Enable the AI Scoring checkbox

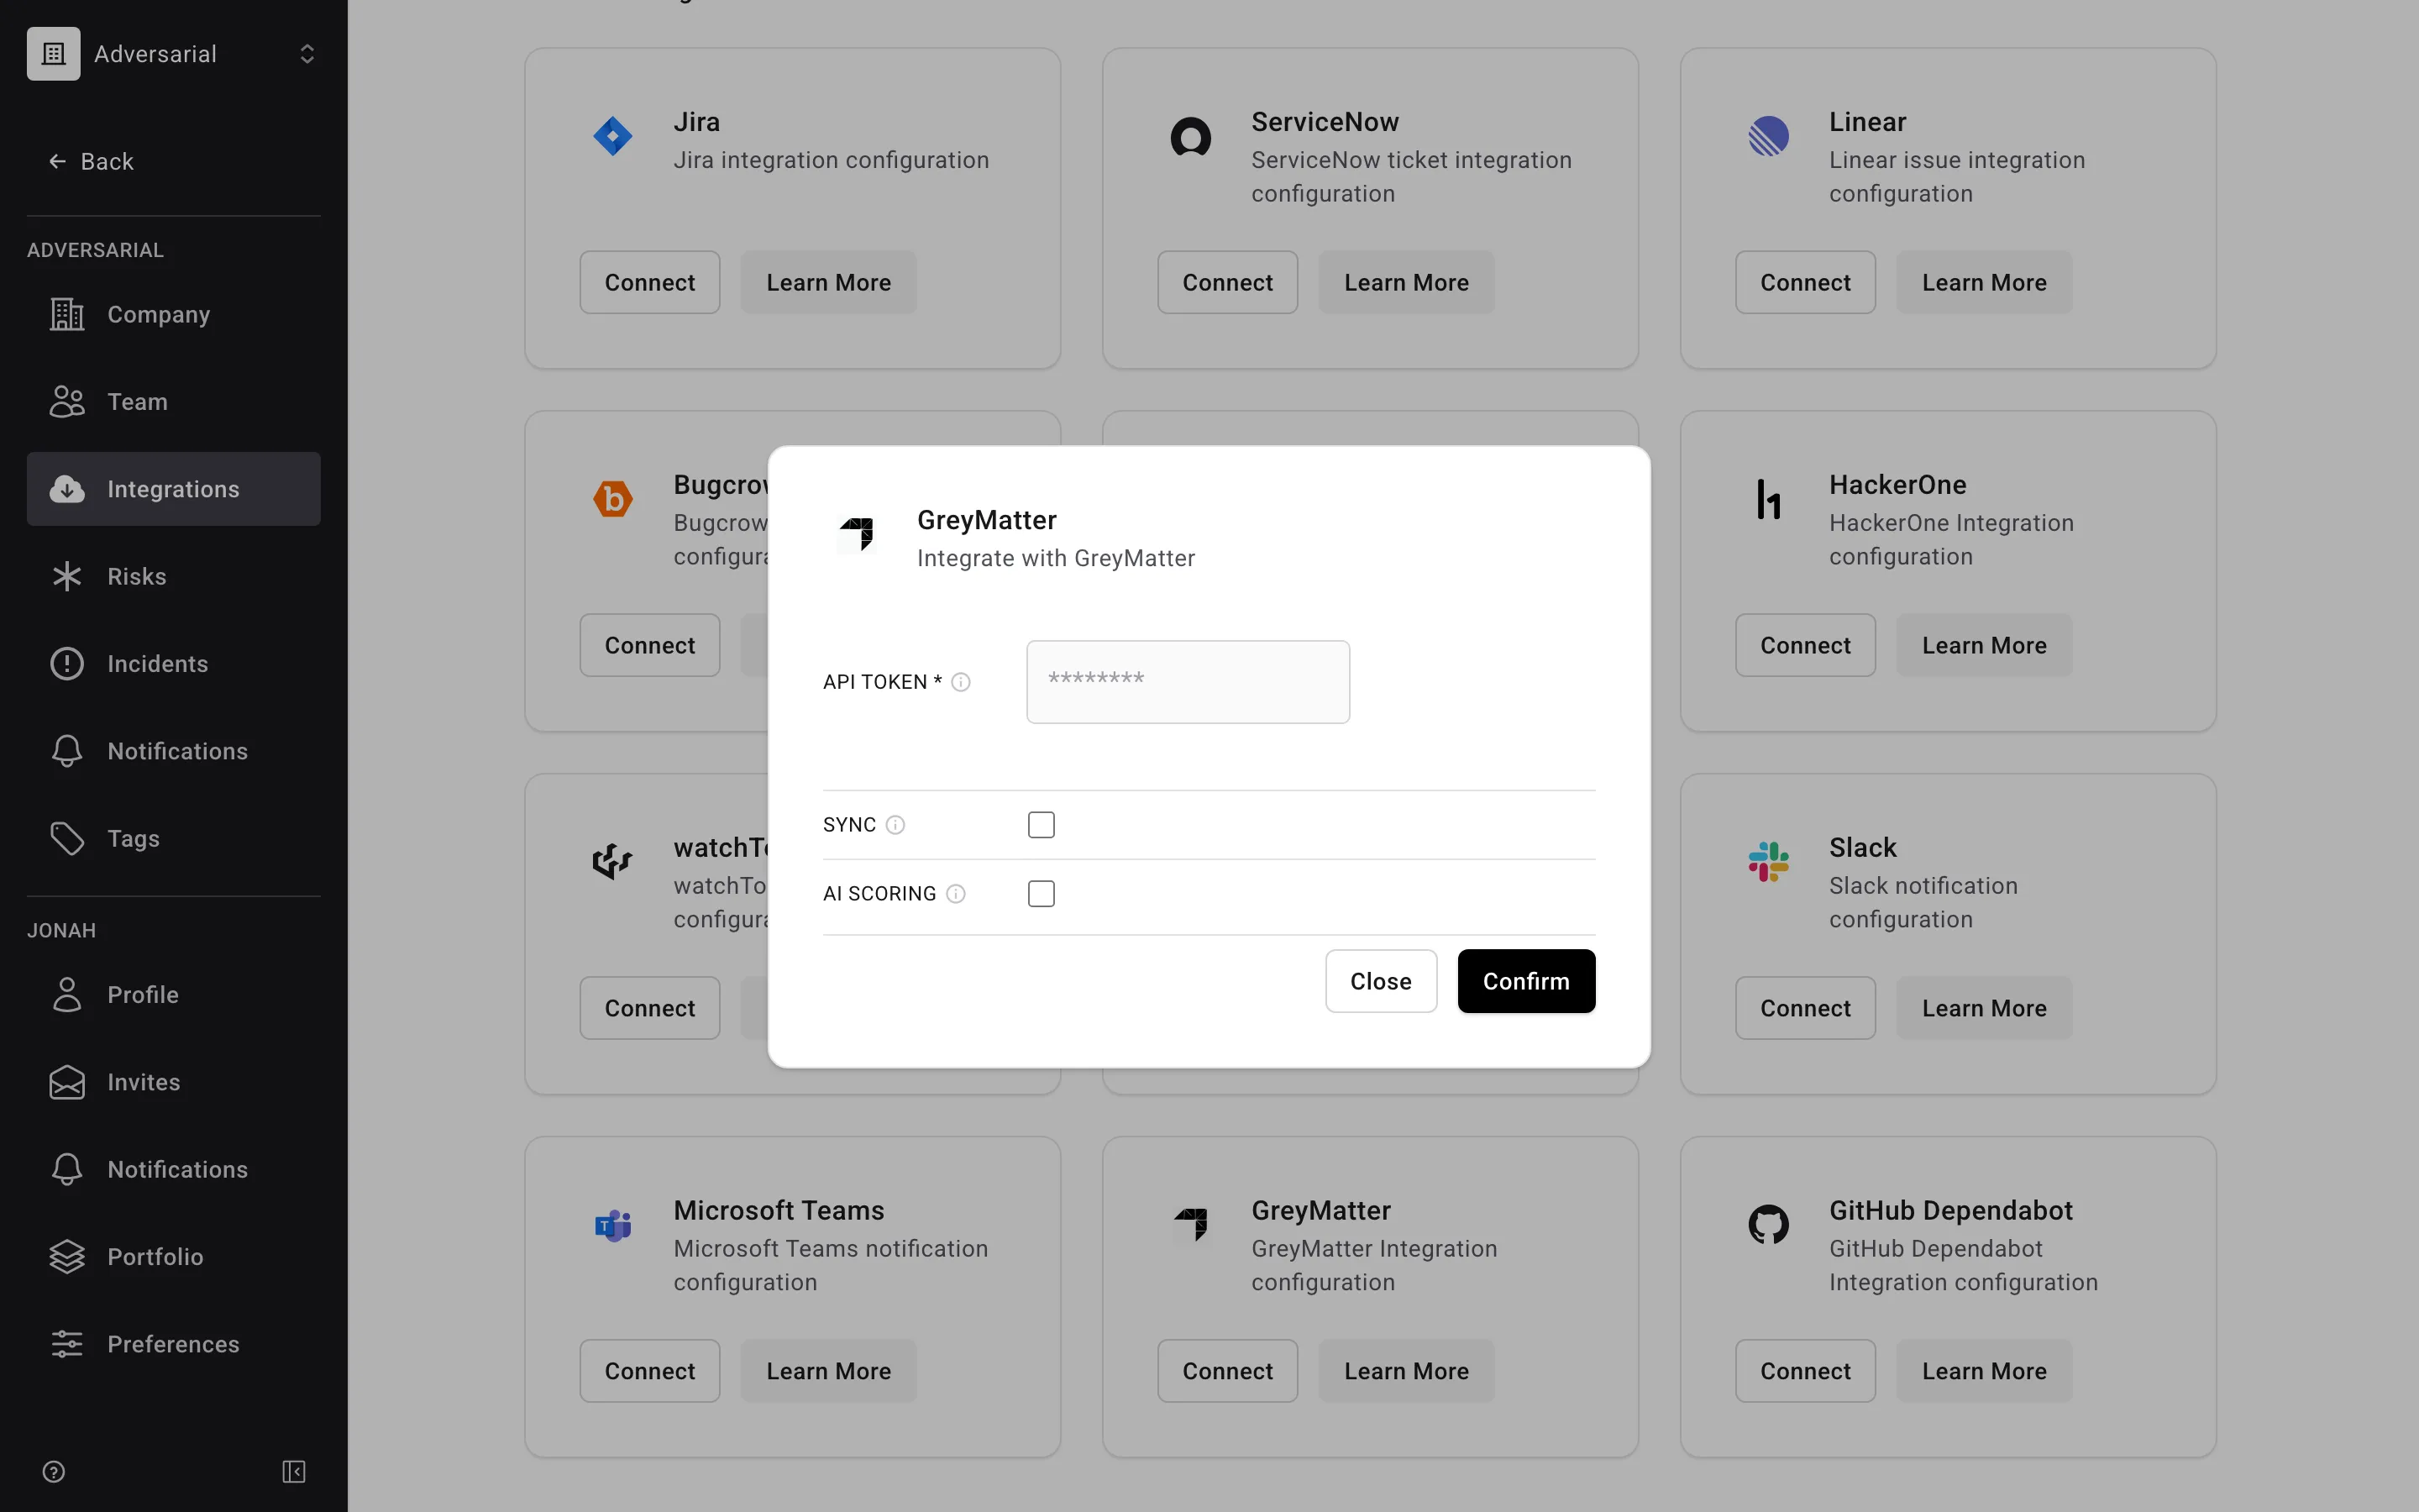tap(1042, 894)
